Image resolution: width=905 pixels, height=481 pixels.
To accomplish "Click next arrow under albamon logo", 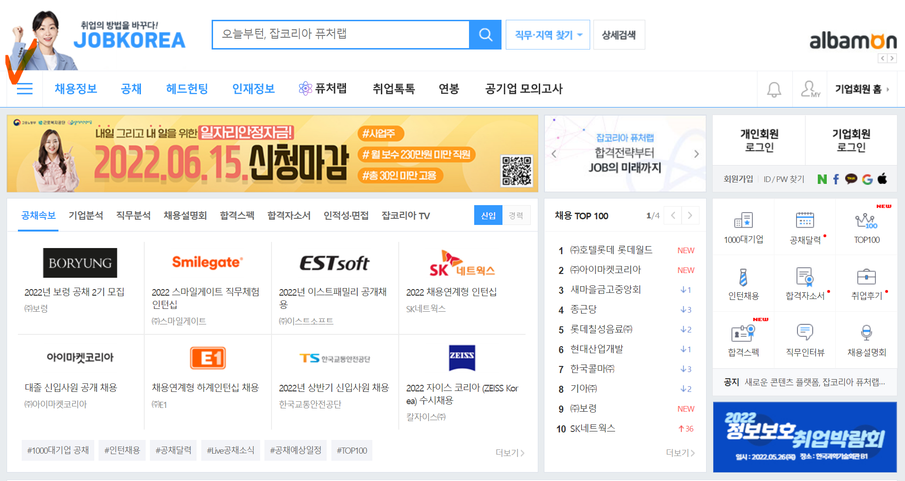I will (892, 58).
